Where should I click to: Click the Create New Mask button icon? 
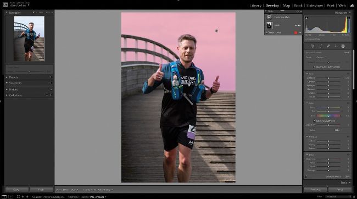point(269,17)
